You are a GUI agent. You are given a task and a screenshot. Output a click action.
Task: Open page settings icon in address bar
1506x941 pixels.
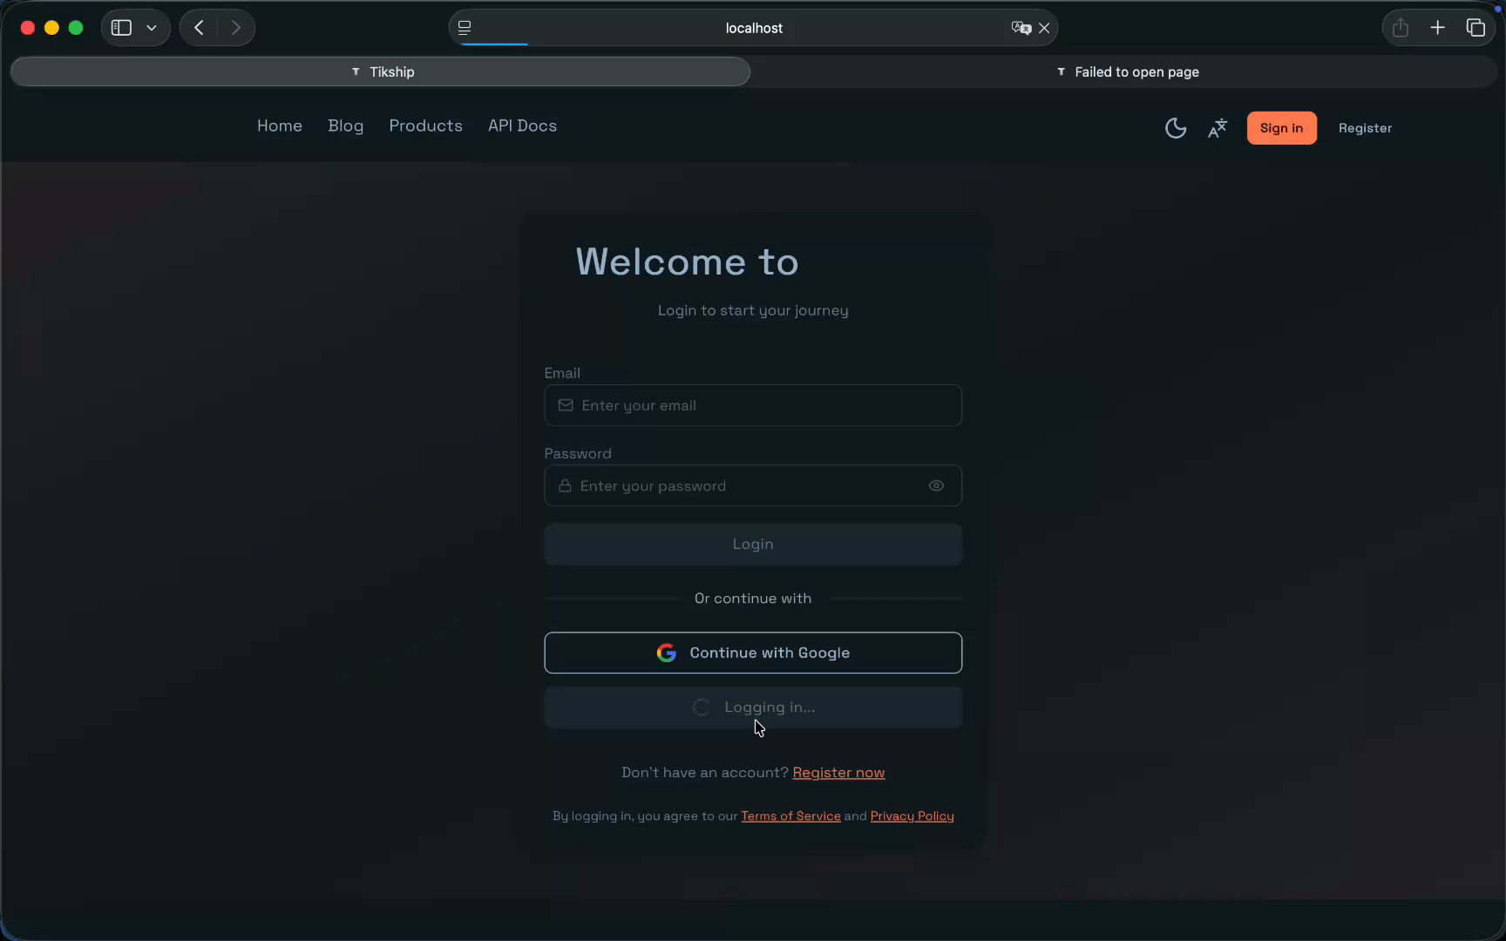click(x=465, y=28)
